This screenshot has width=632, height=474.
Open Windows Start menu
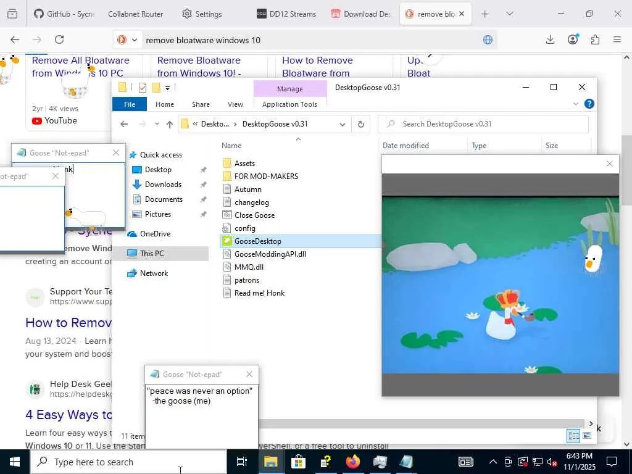pyautogui.click(x=15, y=462)
